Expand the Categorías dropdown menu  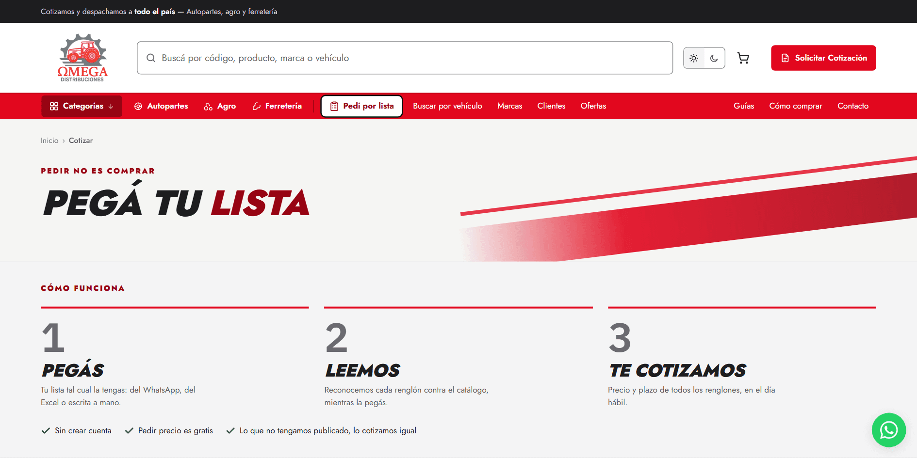click(82, 106)
